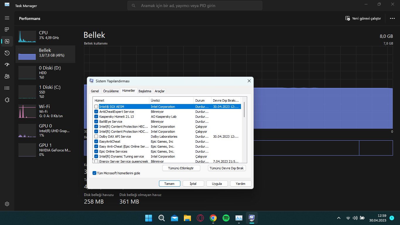Sort services by the Durum column header

pyautogui.click(x=202, y=100)
